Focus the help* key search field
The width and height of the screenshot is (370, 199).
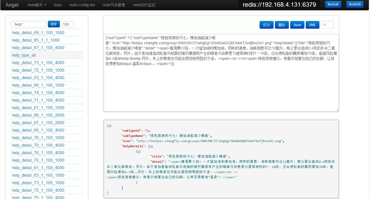coord(29,24)
